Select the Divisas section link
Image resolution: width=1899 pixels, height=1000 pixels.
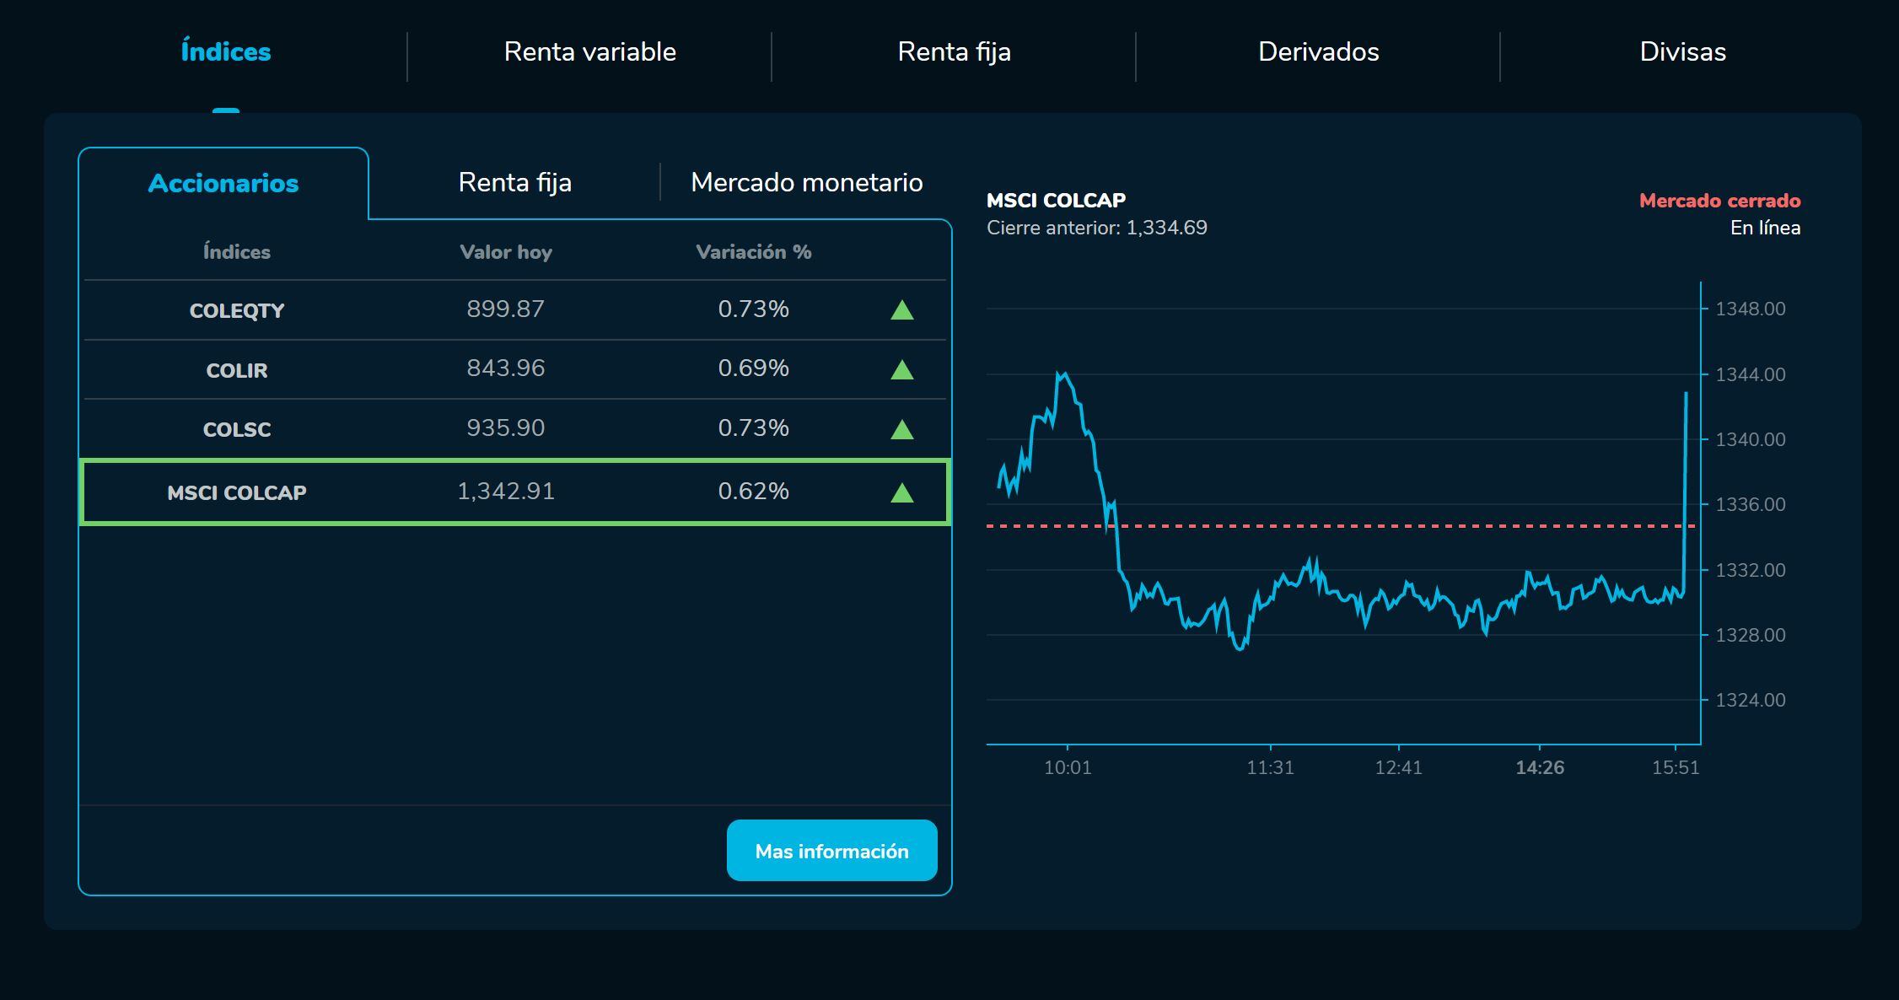pos(1681,51)
